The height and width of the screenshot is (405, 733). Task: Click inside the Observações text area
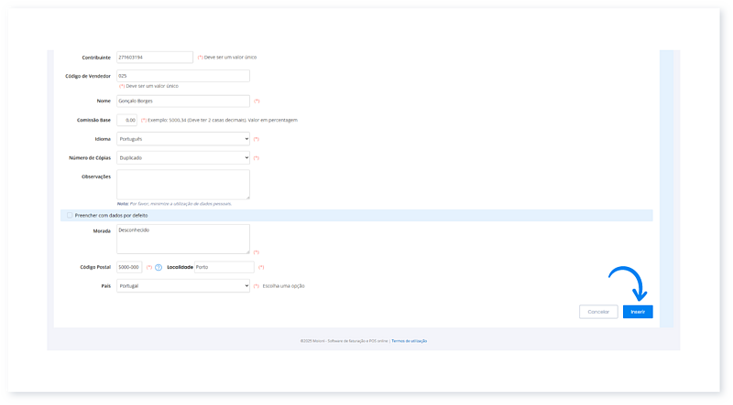point(183,184)
